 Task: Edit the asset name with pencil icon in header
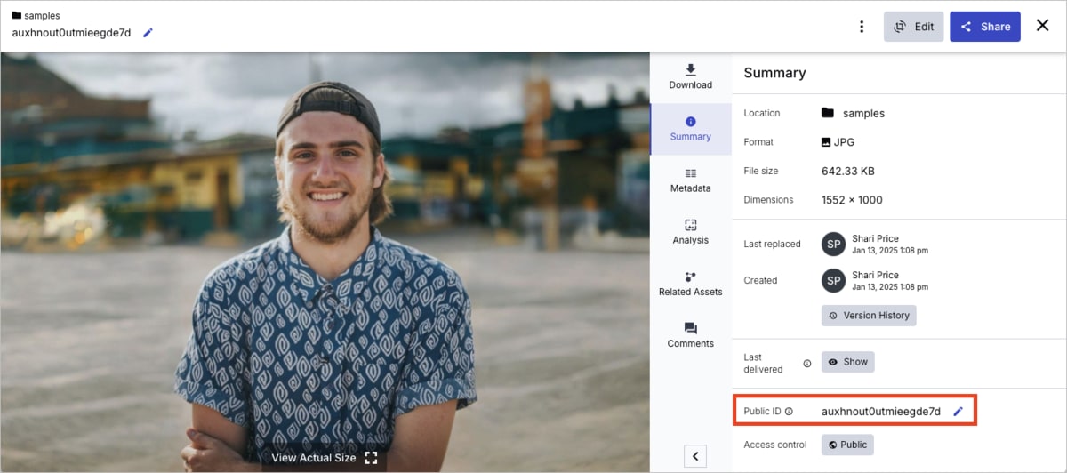point(148,33)
